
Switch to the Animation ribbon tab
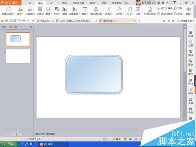(64, 3)
